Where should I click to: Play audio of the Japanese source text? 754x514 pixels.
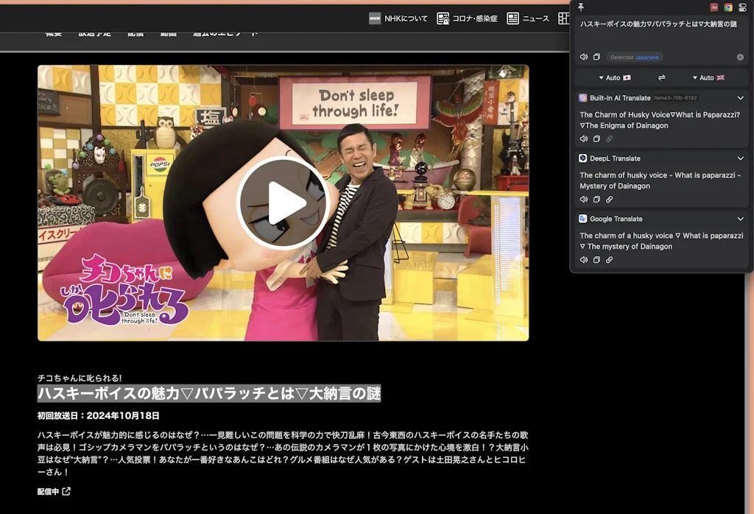584,57
